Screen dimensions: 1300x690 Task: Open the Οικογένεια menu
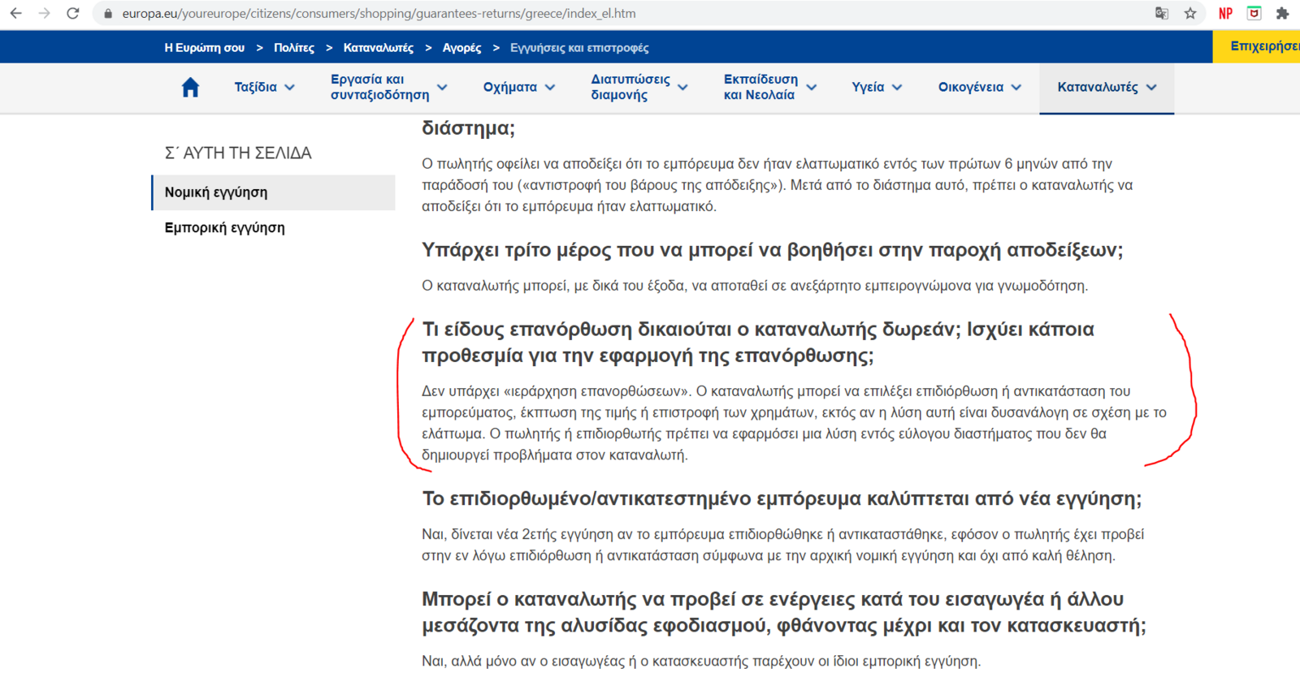[971, 87]
